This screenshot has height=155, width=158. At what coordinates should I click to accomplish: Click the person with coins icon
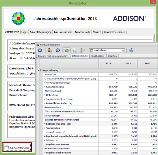(x=50, y=50)
